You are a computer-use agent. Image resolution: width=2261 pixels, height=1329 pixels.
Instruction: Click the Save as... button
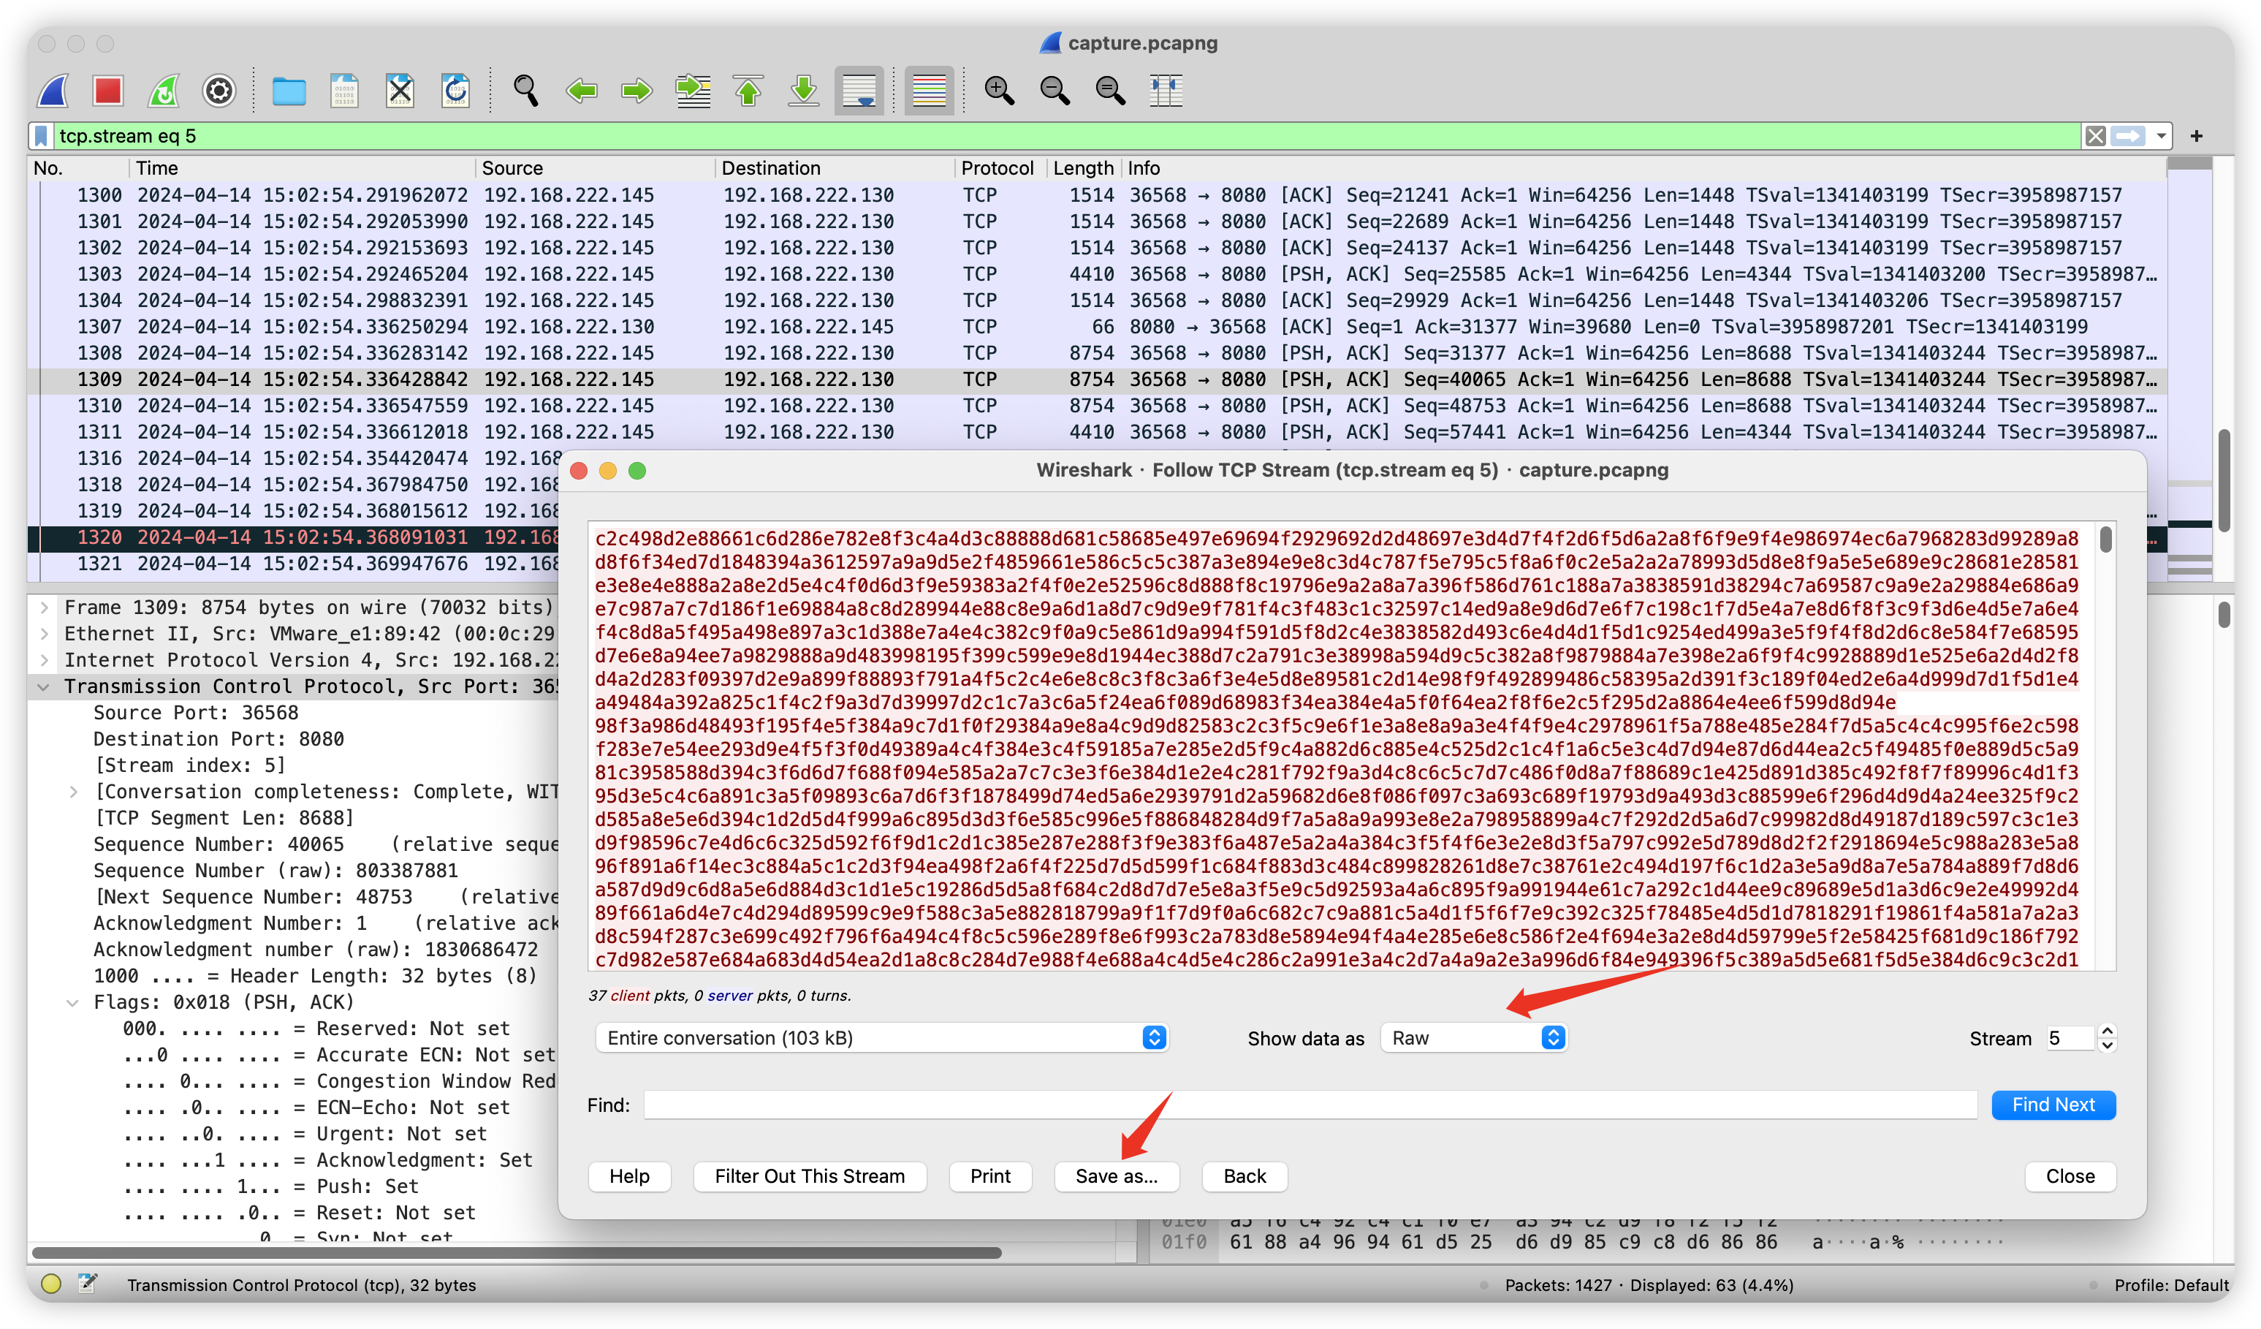click(1116, 1176)
